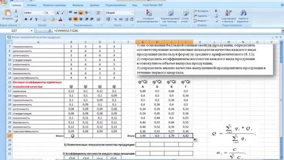
Task: Click the Increase Font Size icon
Action: click(58, 13)
